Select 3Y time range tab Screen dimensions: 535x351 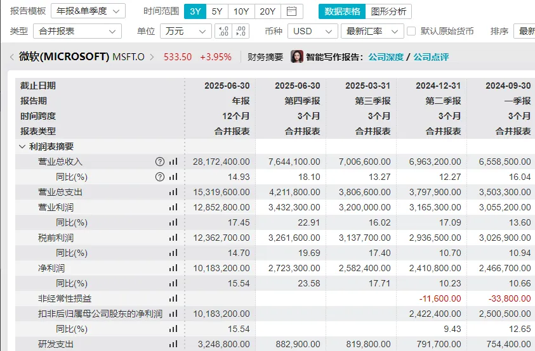click(x=195, y=11)
